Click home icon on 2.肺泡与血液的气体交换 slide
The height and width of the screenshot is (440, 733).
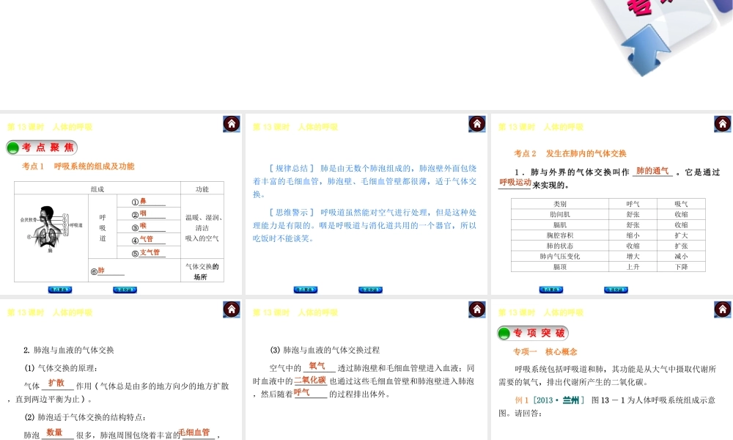click(x=232, y=309)
